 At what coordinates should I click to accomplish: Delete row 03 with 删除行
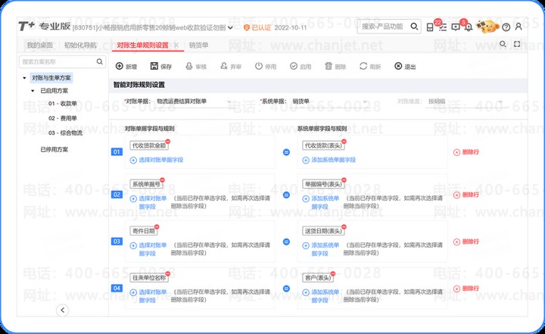point(466,242)
